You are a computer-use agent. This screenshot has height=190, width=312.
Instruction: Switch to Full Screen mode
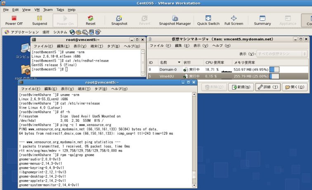[x=234, y=21]
